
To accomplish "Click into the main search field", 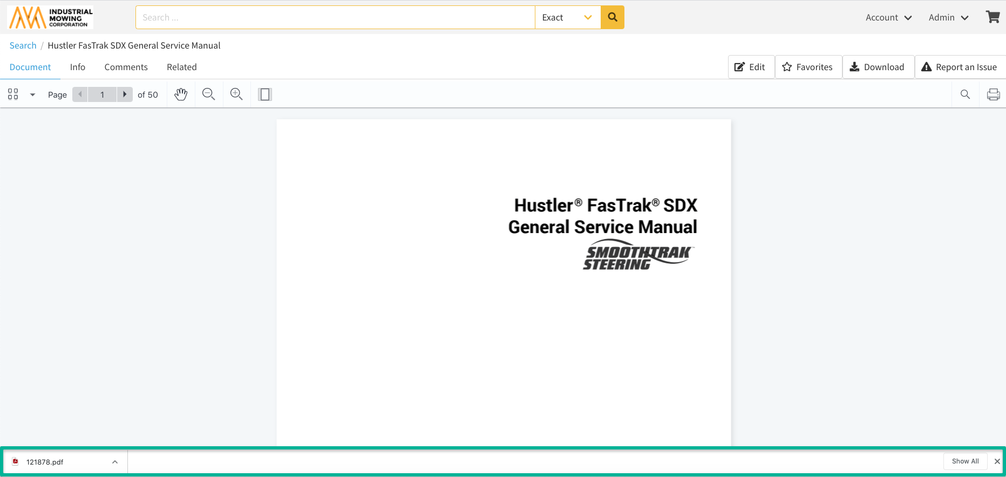I will pyautogui.click(x=335, y=17).
